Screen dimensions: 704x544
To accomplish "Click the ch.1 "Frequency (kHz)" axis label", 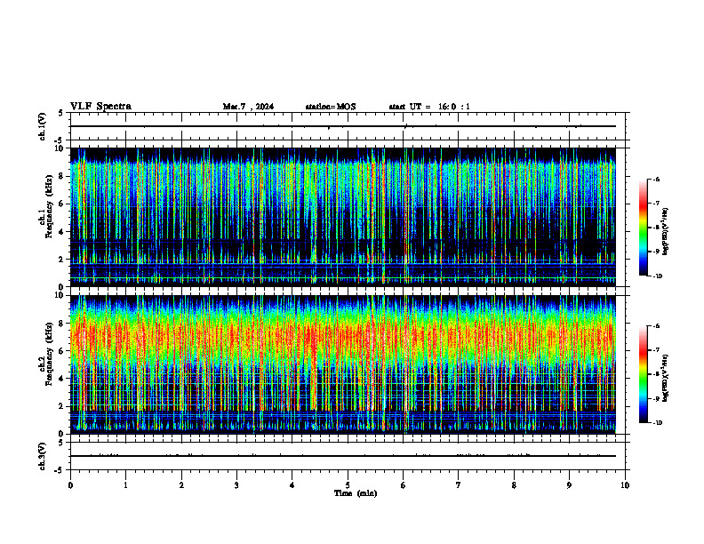I will [49, 204].
